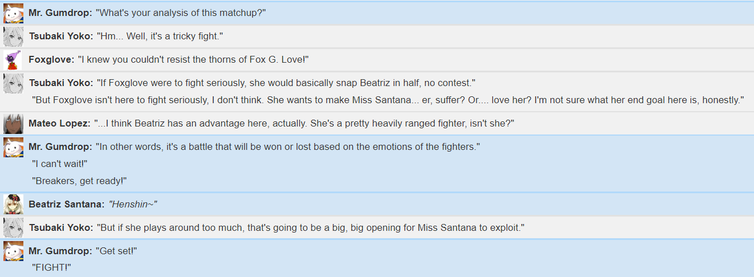Click Tsubaki's avatar beside "If Foxglove were to fight"
754x277 pixels.
(x=14, y=83)
